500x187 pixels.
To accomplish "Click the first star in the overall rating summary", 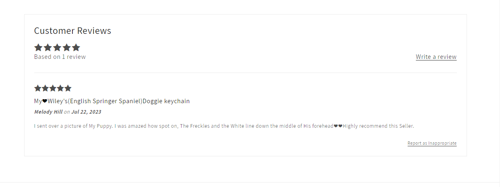I will pos(38,48).
